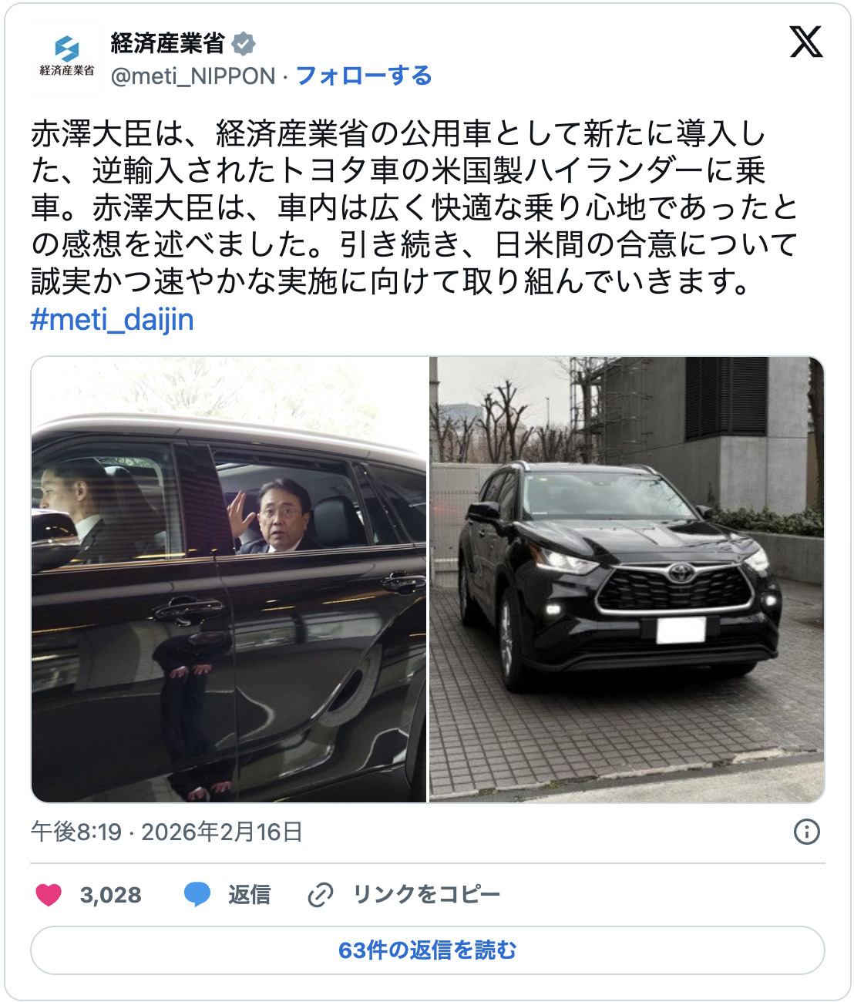Click 63件の返信を読む button

[428, 950]
